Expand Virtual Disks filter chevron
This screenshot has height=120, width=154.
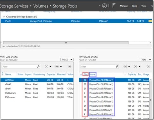pos(70,67)
